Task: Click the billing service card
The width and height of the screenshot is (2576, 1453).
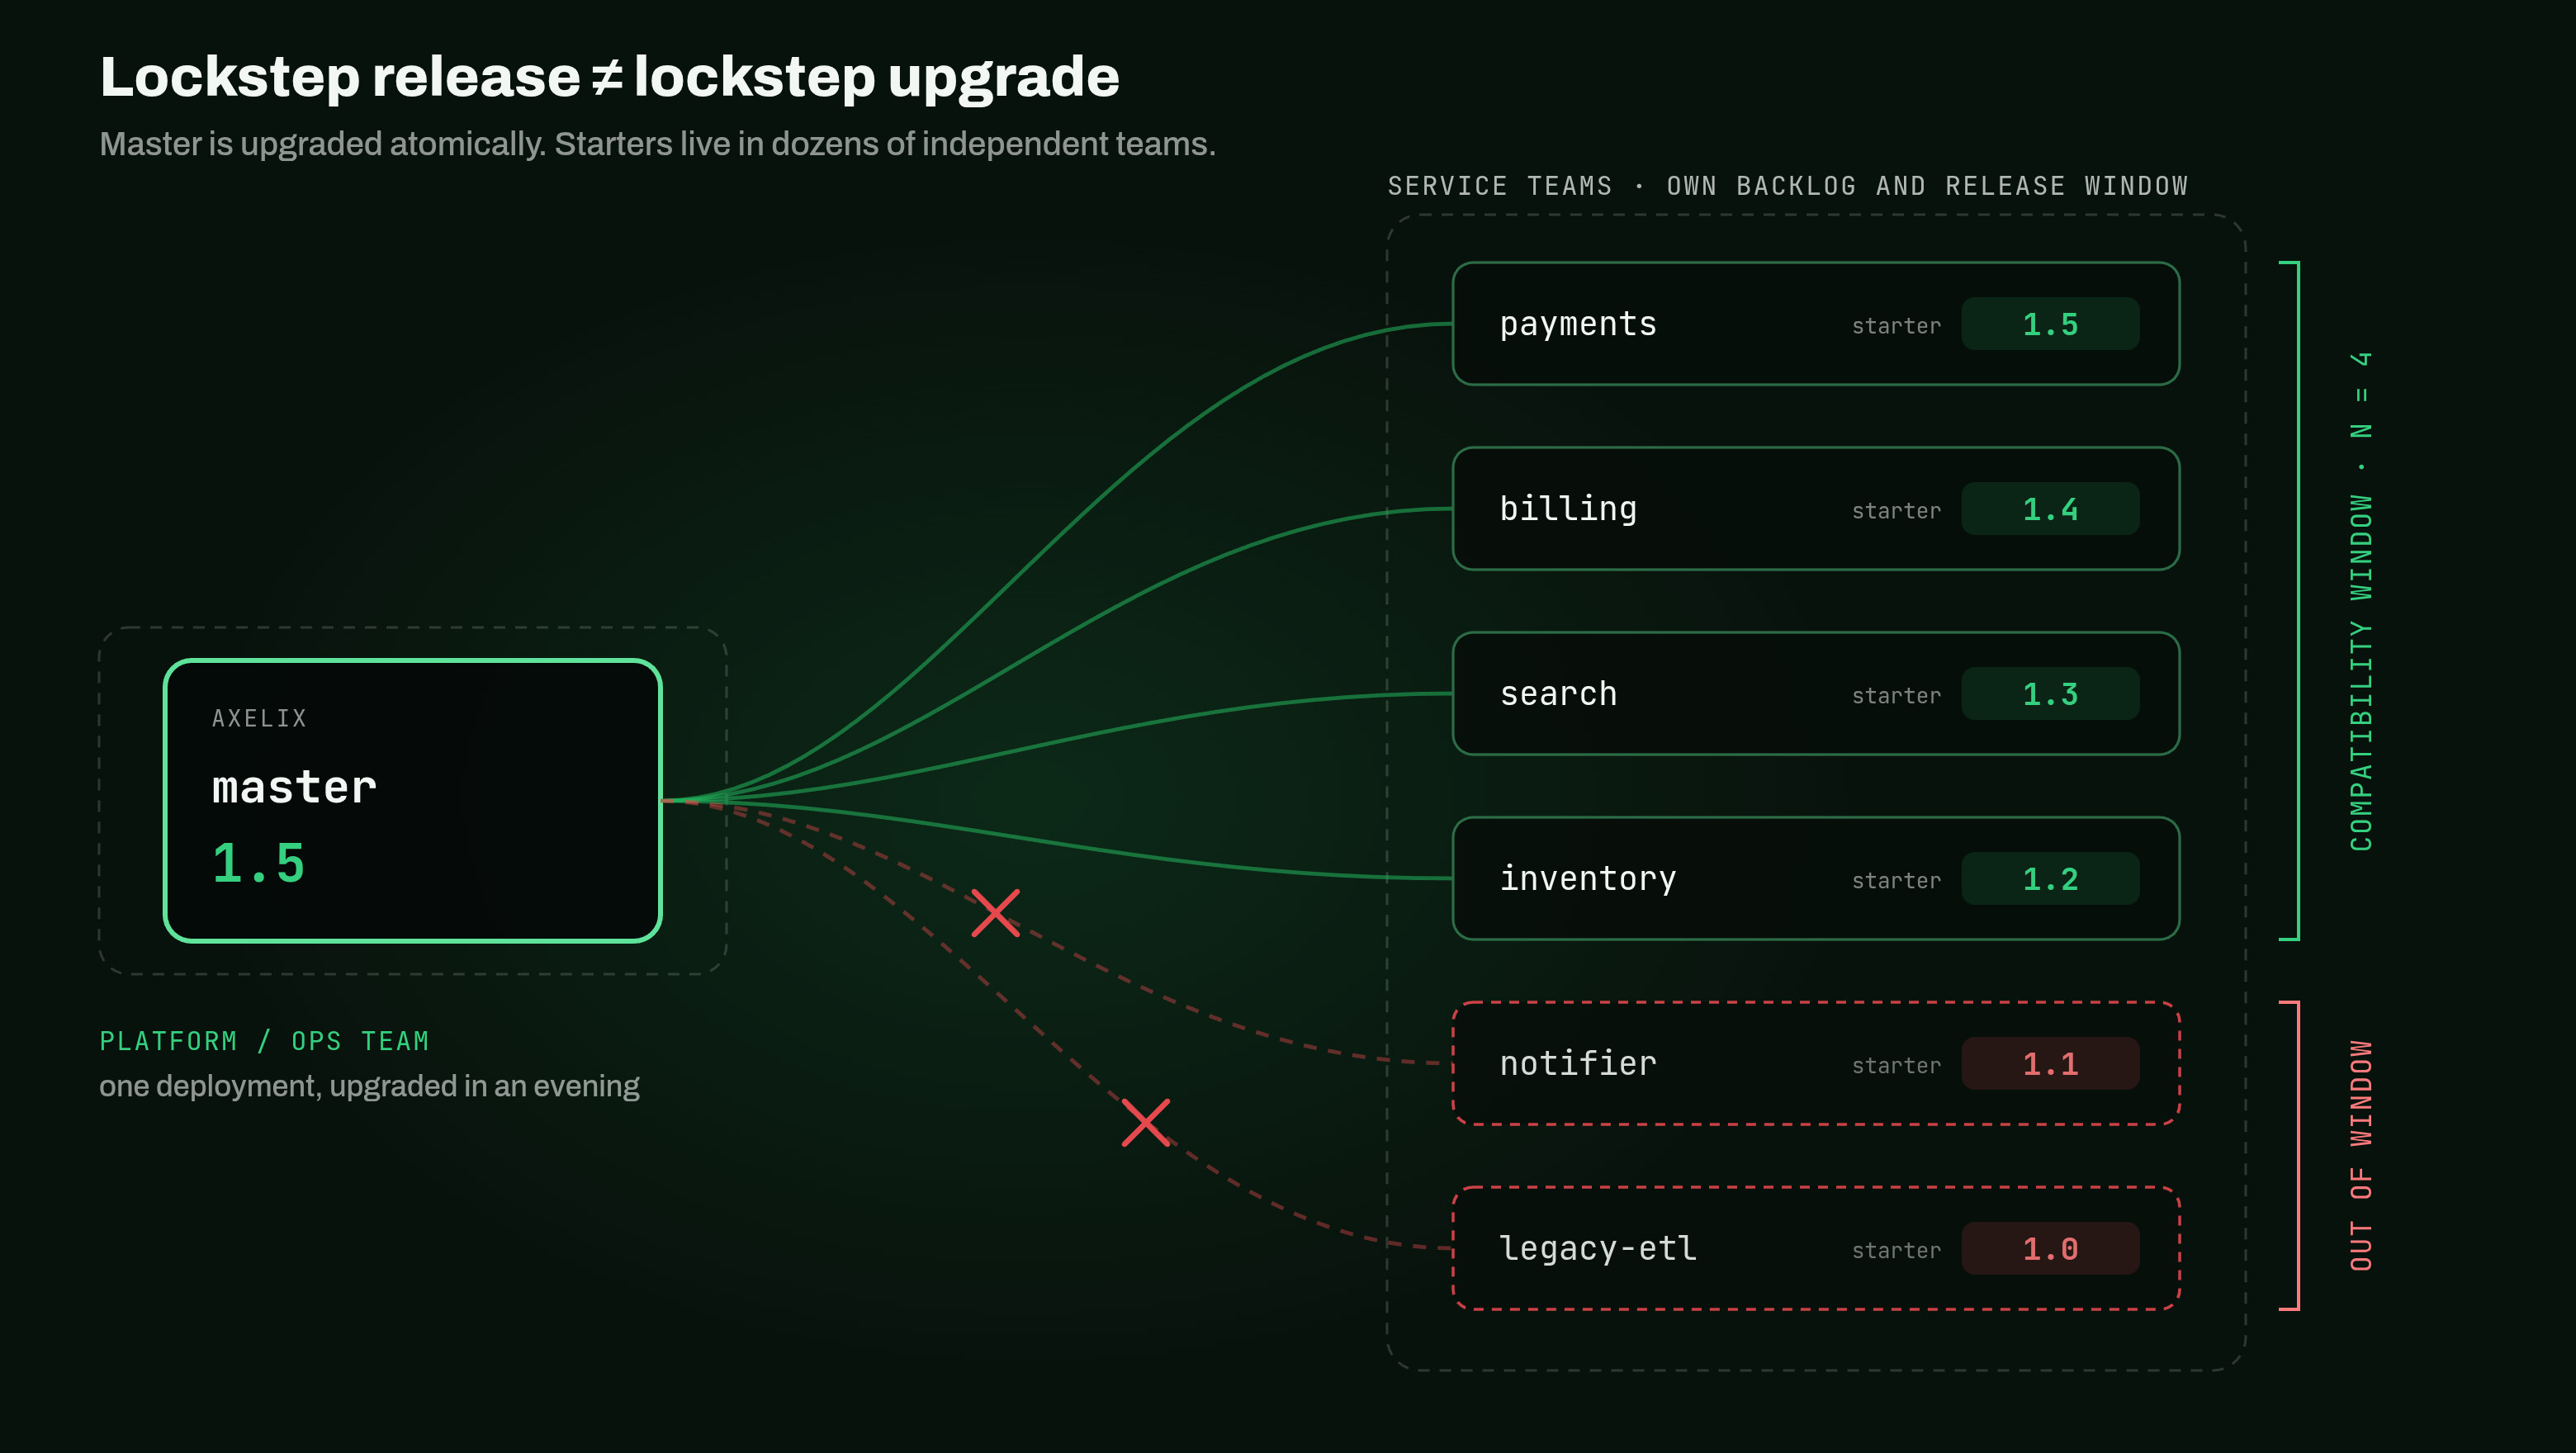Action: pyautogui.click(x=1815, y=509)
